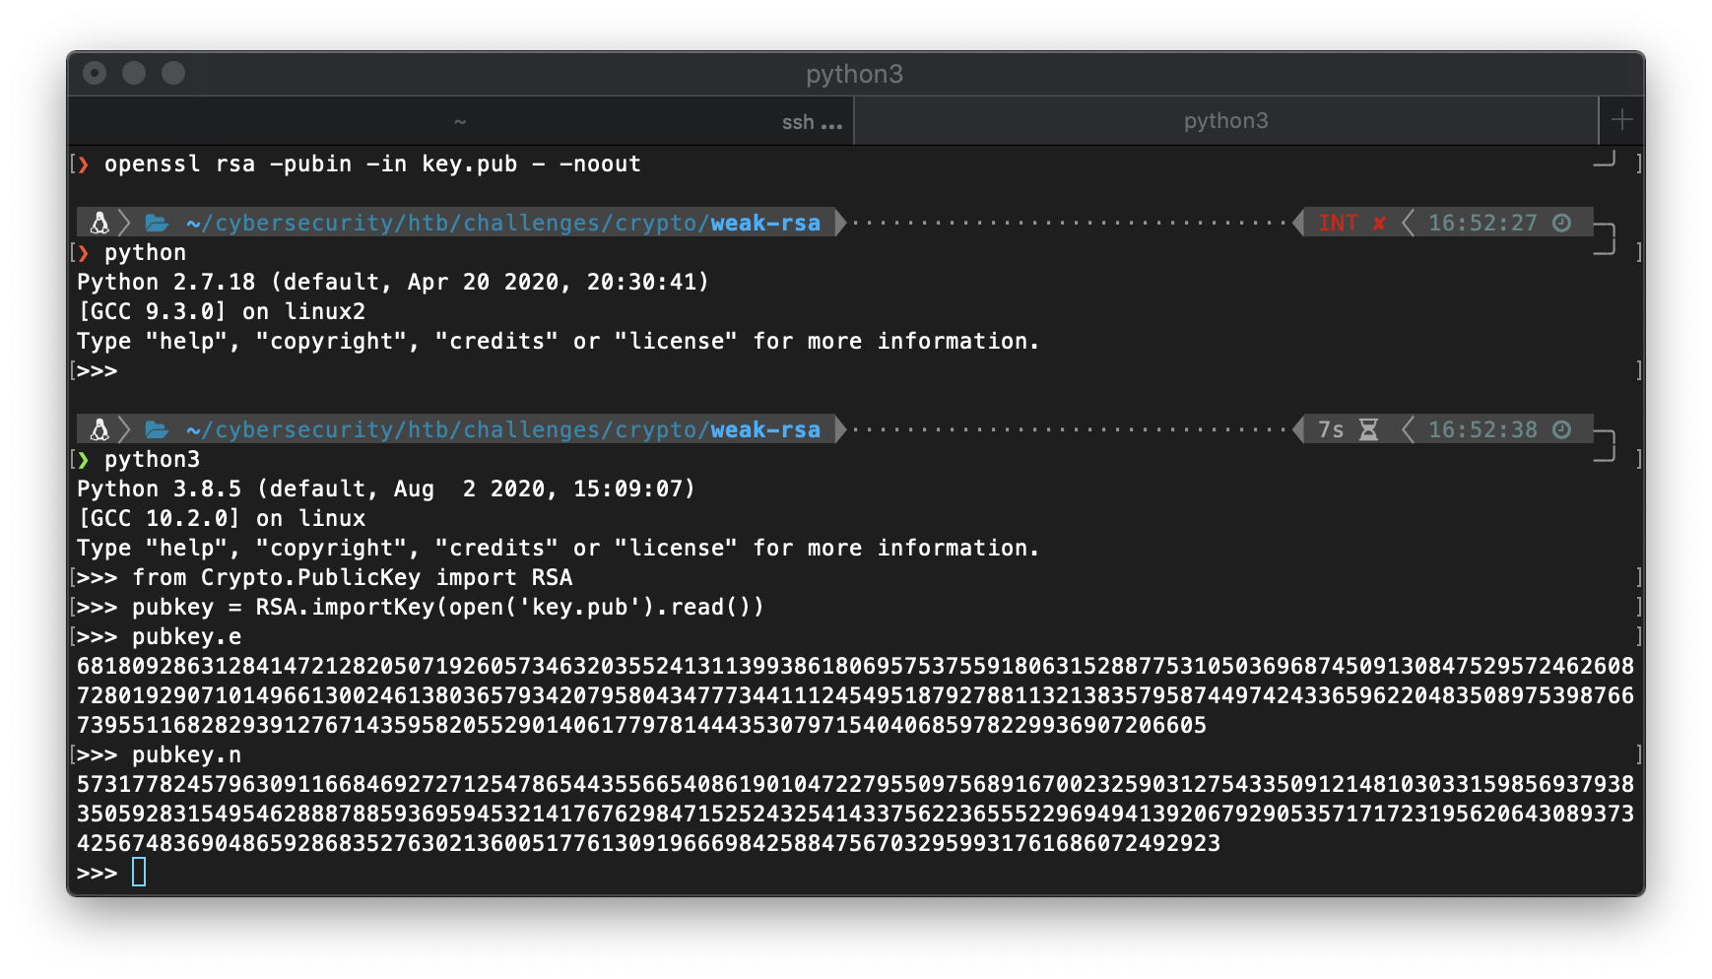Open a new terminal tab with plus button
This screenshot has height=979, width=1712.
coord(1621,120)
